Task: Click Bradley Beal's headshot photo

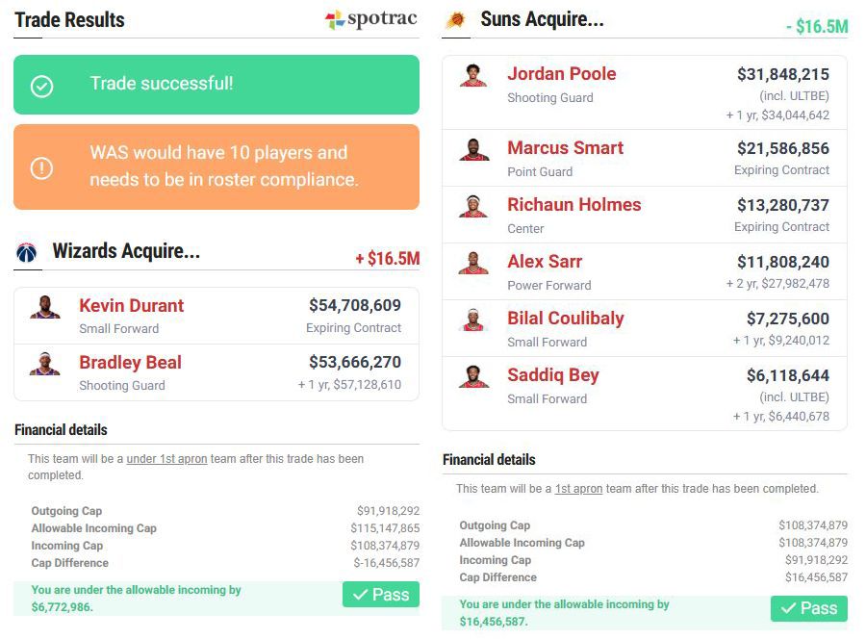Action: click(44, 365)
